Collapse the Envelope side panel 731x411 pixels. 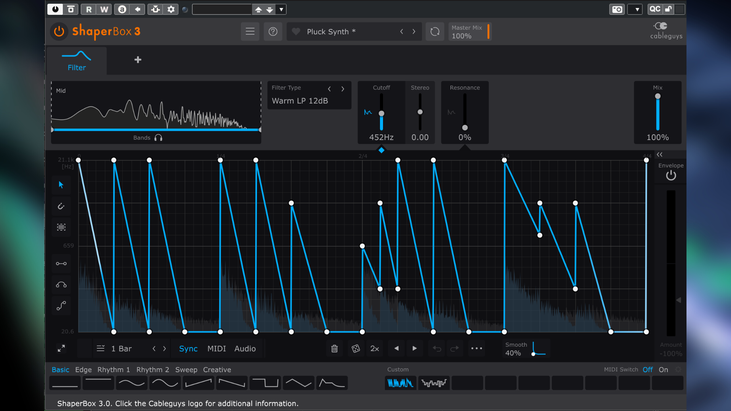pos(659,155)
